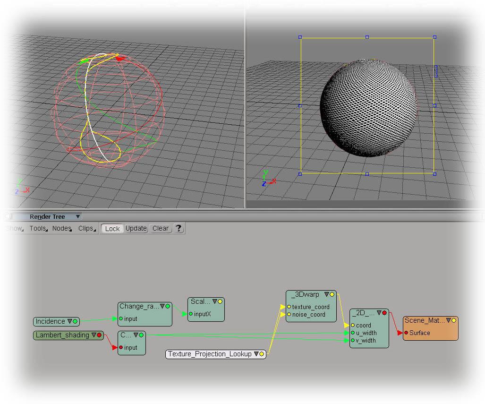Viewport: 485px width, 404px height.
Task: Expand the Scene_Mat node options triangle
Action: click(448, 321)
